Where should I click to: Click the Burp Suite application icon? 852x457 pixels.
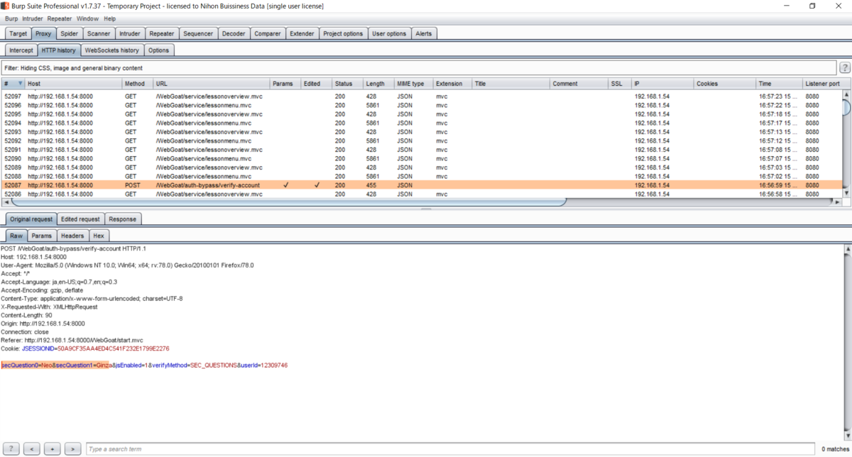(6, 6)
